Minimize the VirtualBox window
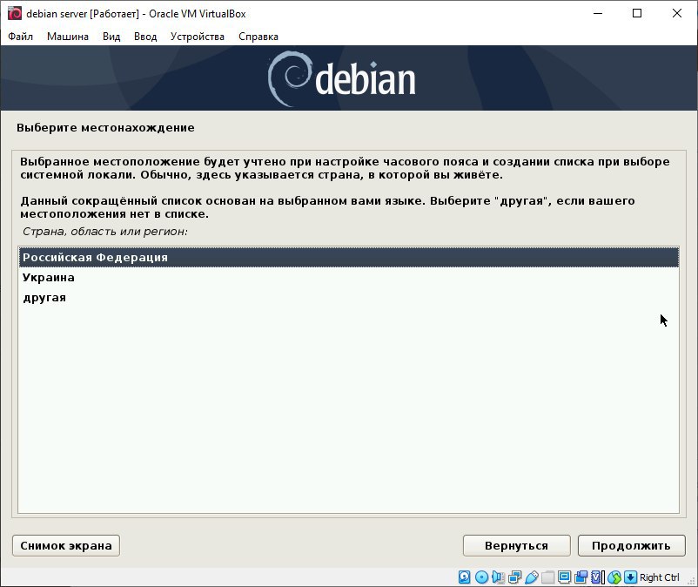Image resolution: width=698 pixels, height=587 pixels. coord(598,13)
